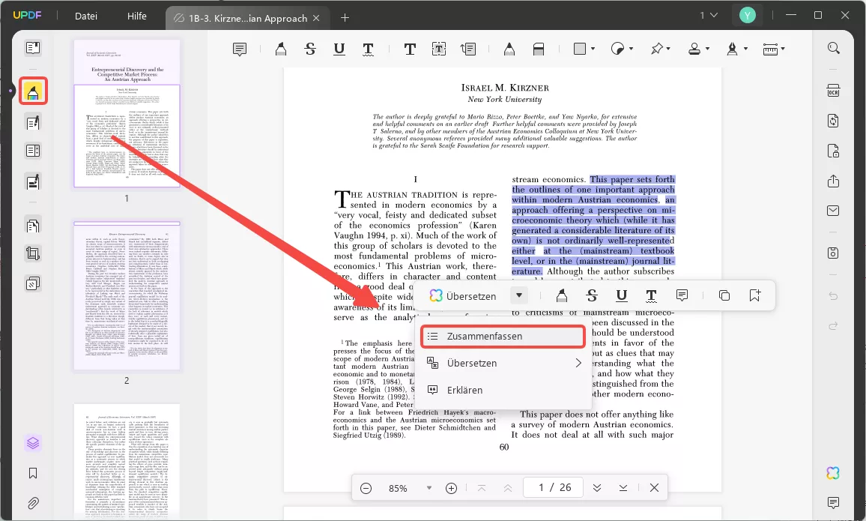Run OCR text recognition
Image resolution: width=866 pixels, height=521 pixels.
[x=834, y=91]
